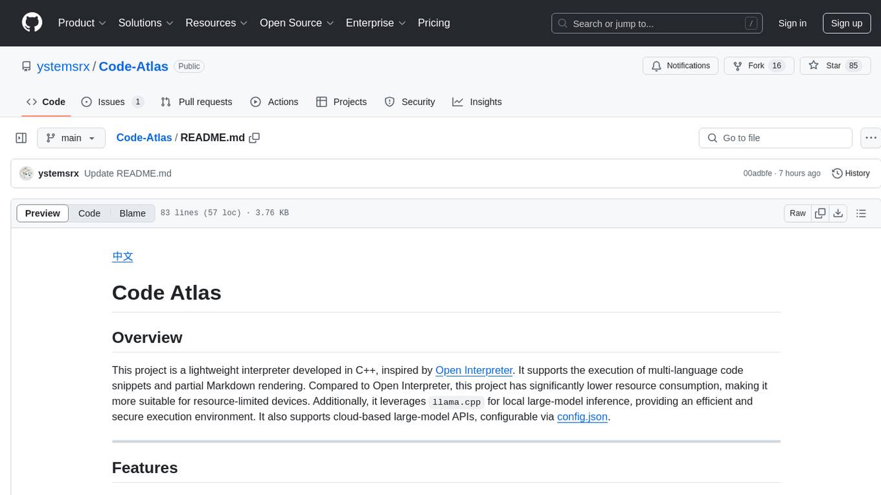
Task: Open the more file actions menu
Action: (871, 138)
